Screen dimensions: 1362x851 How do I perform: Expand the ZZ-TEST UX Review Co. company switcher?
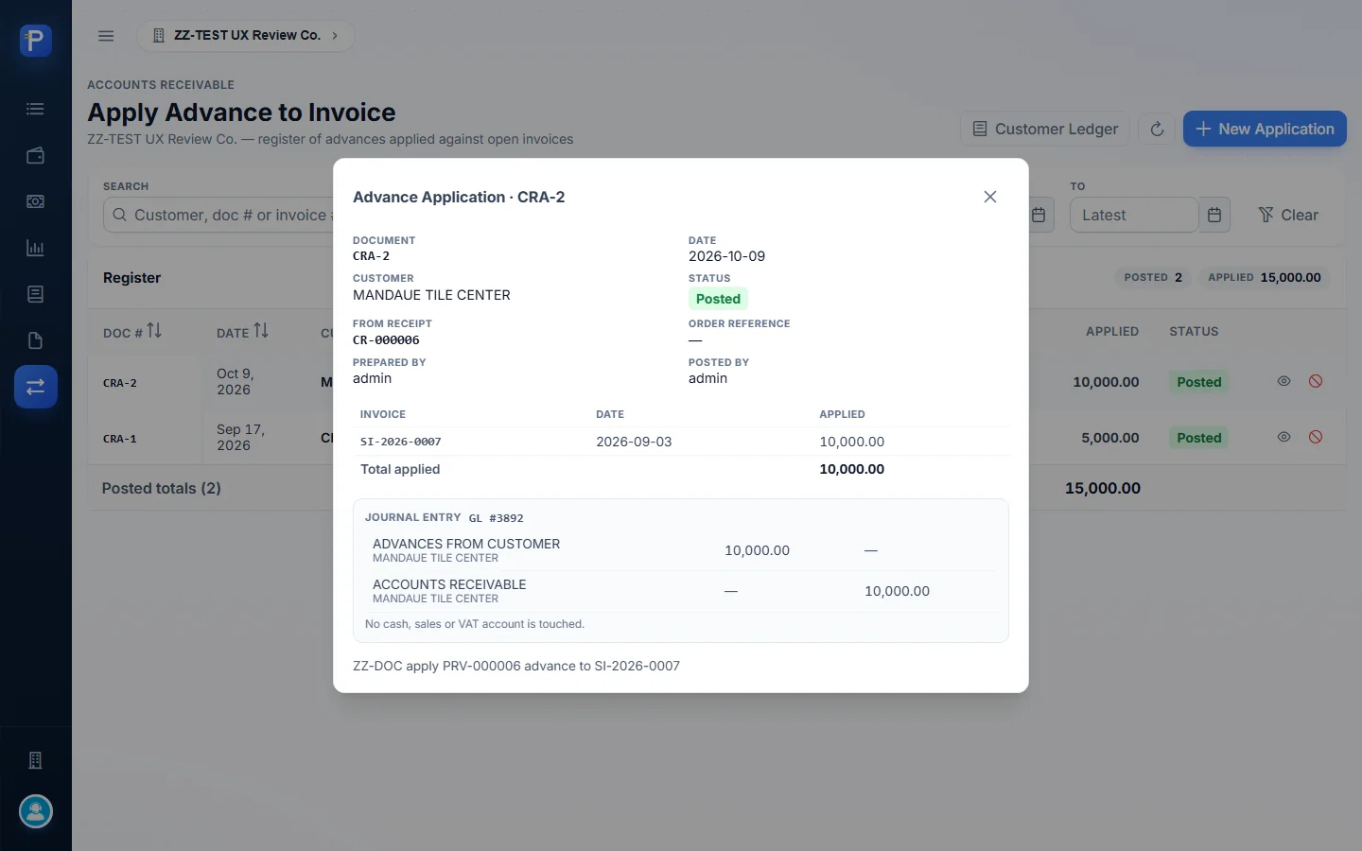click(246, 36)
